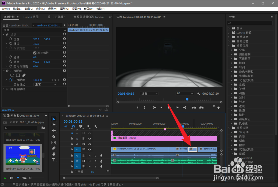Toggle 等比缩放 checkbox
The image size is (278, 187).
coord(35,53)
